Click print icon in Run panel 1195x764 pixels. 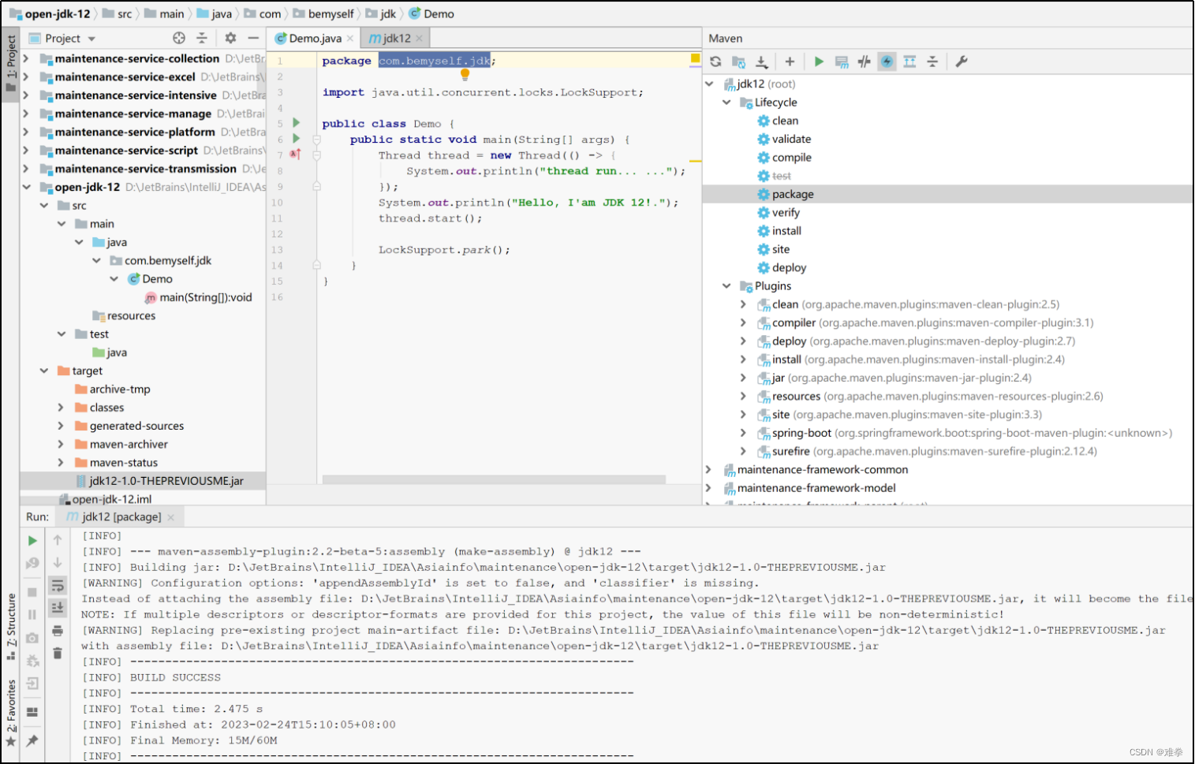pyautogui.click(x=58, y=631)
